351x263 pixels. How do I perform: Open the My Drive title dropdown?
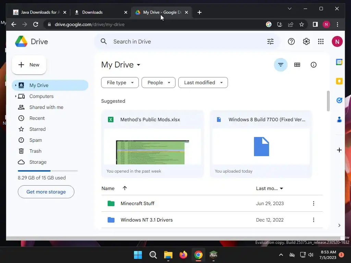pyautogui.click(x=138, y=65)
